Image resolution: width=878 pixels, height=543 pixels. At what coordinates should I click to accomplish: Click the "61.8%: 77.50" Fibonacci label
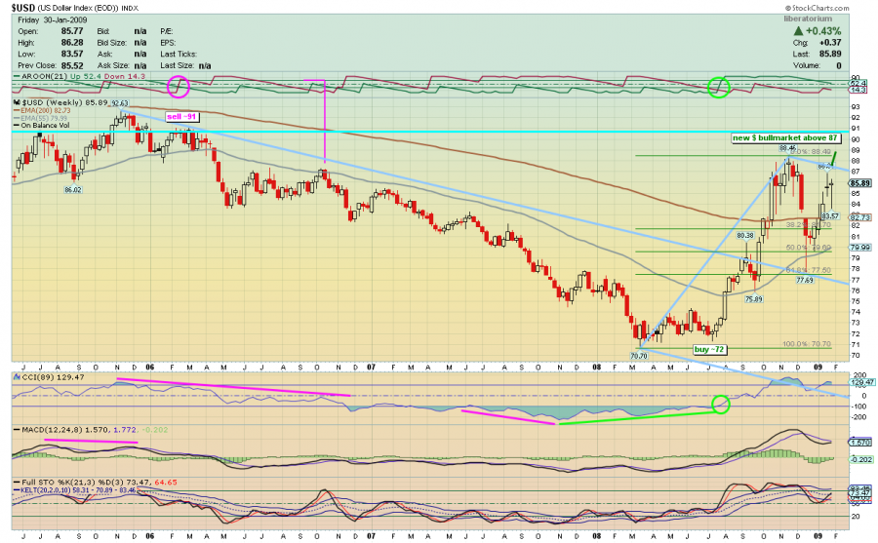click(x=809, y=270)
